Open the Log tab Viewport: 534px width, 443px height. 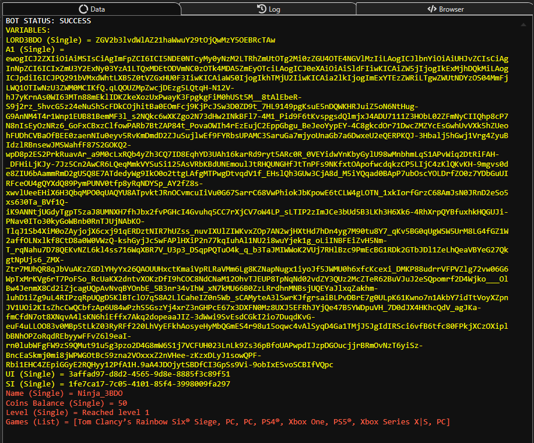(268, 9)
